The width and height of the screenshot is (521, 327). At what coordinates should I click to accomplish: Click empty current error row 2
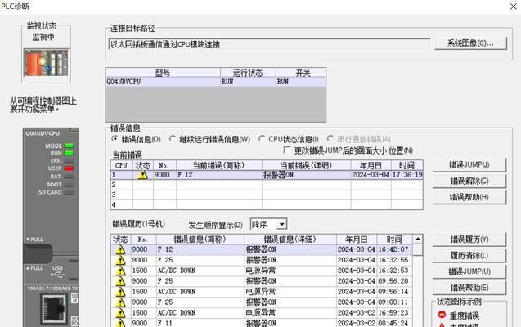(x=267, y=185)
